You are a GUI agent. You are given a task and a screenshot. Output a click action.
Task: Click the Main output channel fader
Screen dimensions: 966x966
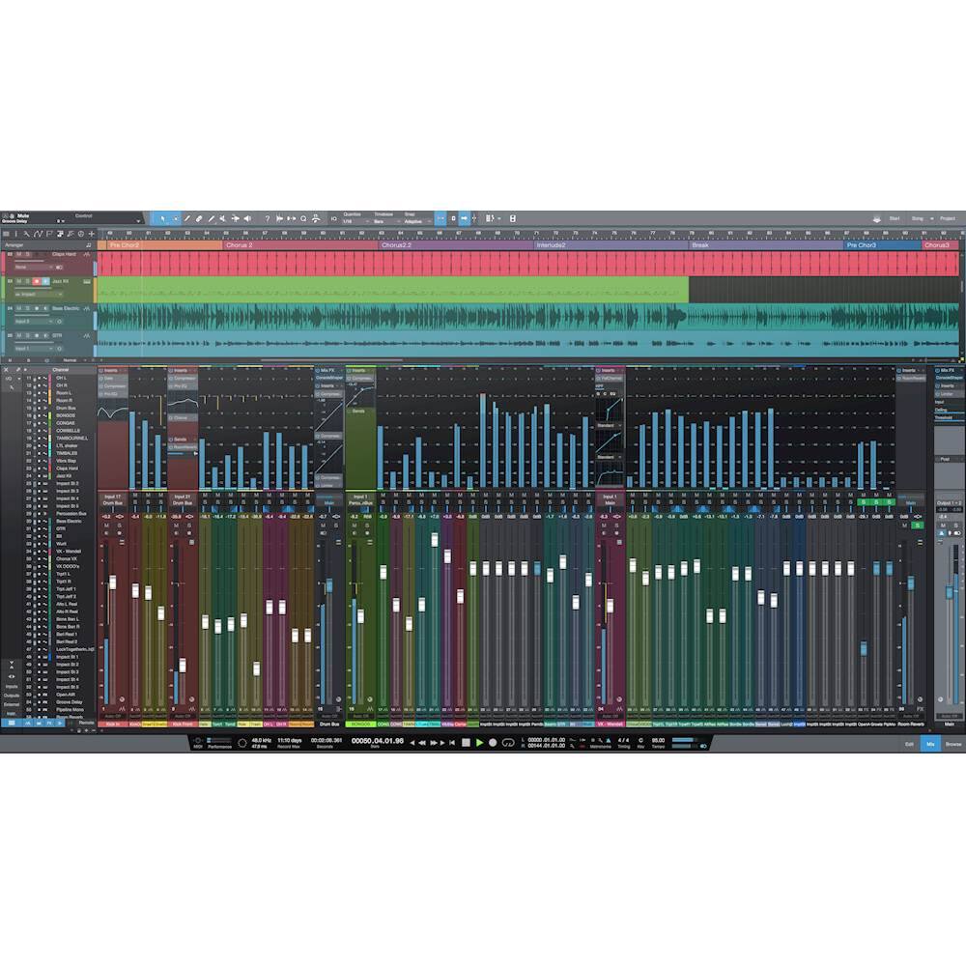tap(949, 591)
